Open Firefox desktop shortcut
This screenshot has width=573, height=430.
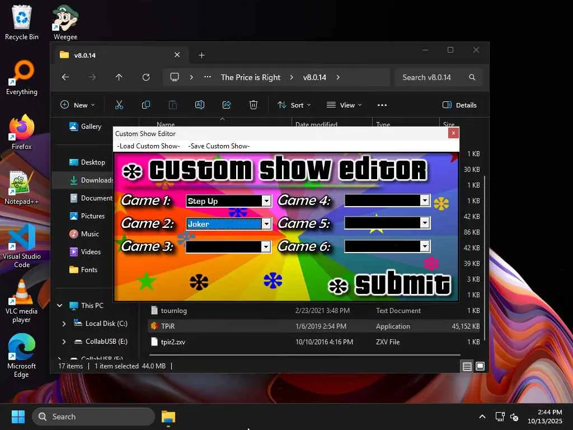click(x=22, y=132)
